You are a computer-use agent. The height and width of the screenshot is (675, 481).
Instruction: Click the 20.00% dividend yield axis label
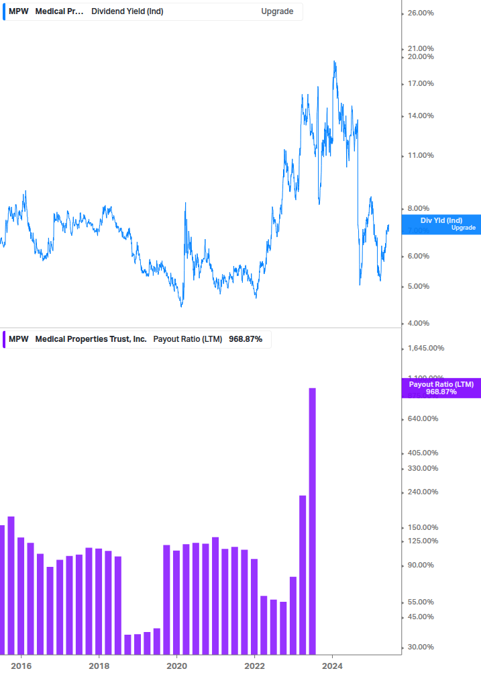click(x=421, y=57)
